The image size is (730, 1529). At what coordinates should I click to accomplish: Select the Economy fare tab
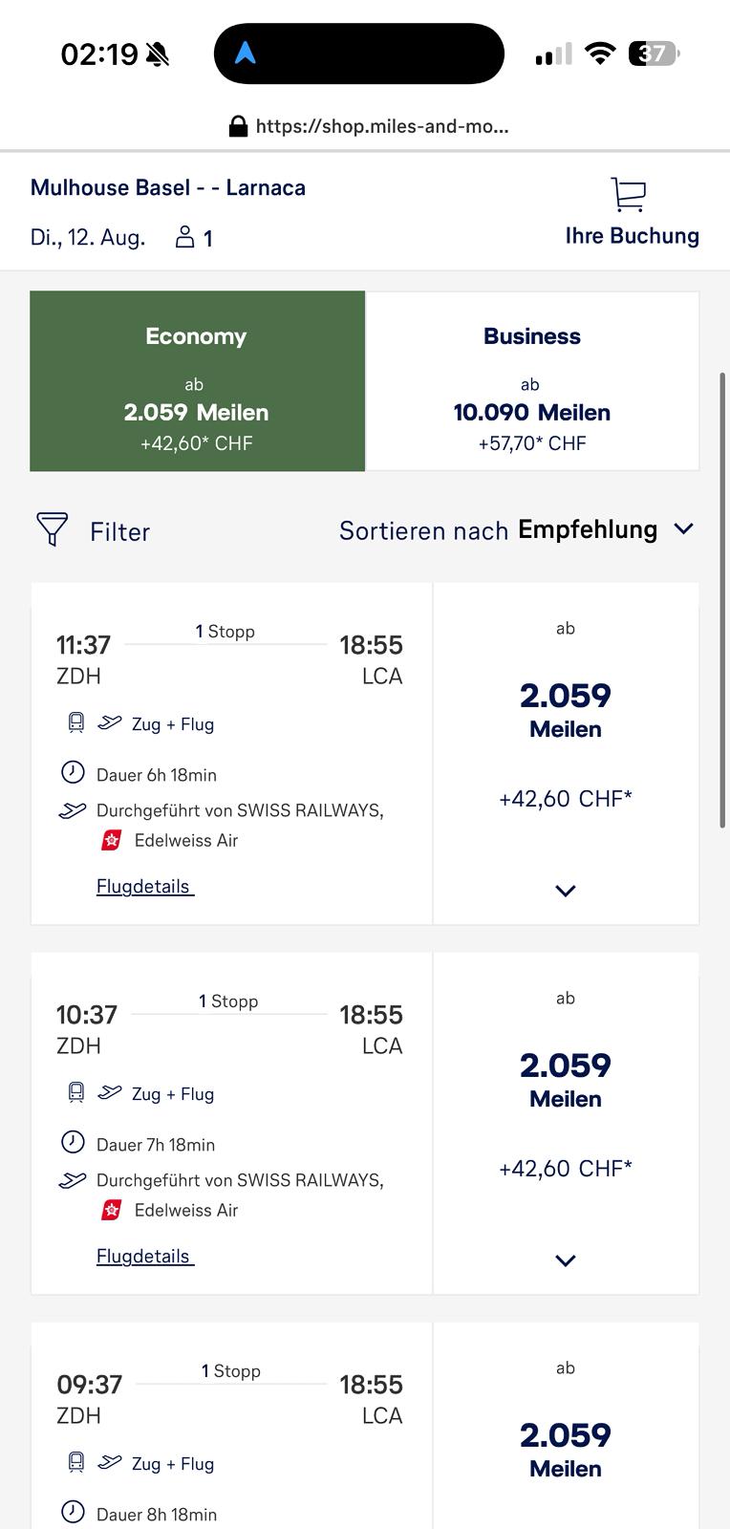(x=197, y=381)
